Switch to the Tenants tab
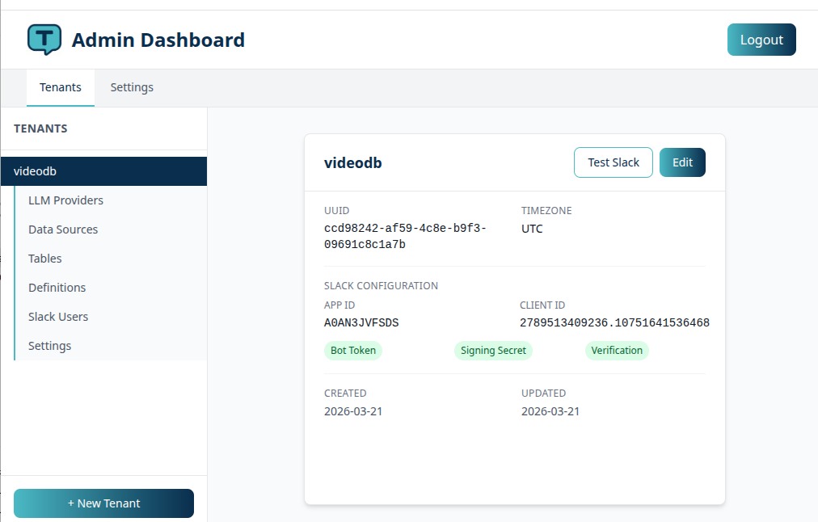The height and width of the screenshot is (522, 818). [61, 87]
